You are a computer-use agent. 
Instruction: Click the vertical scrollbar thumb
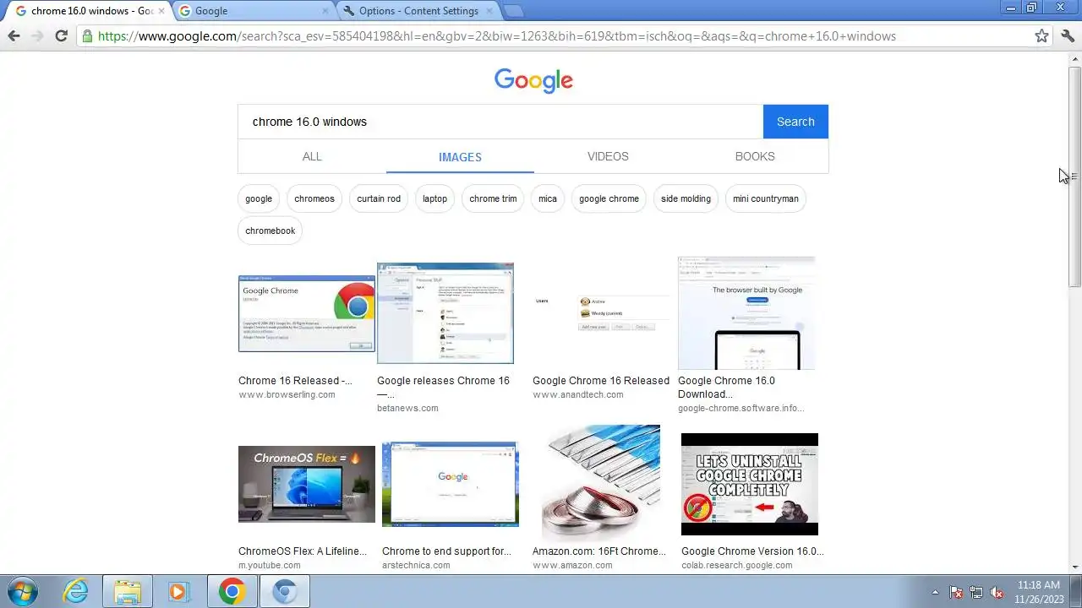pos(1074,176)
